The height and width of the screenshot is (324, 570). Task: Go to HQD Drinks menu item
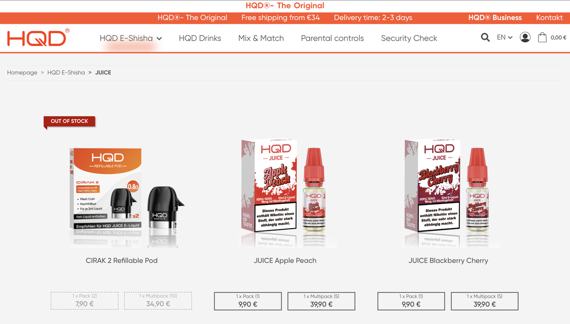click(x=200, y=38)
